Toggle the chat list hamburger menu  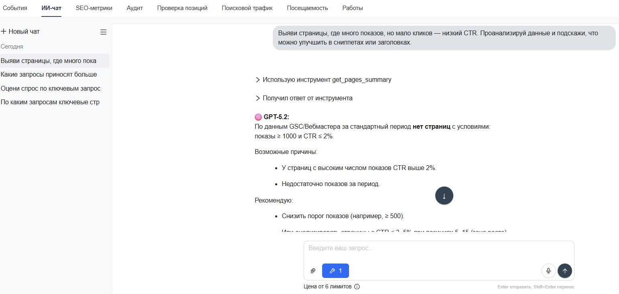coord(104,32)
